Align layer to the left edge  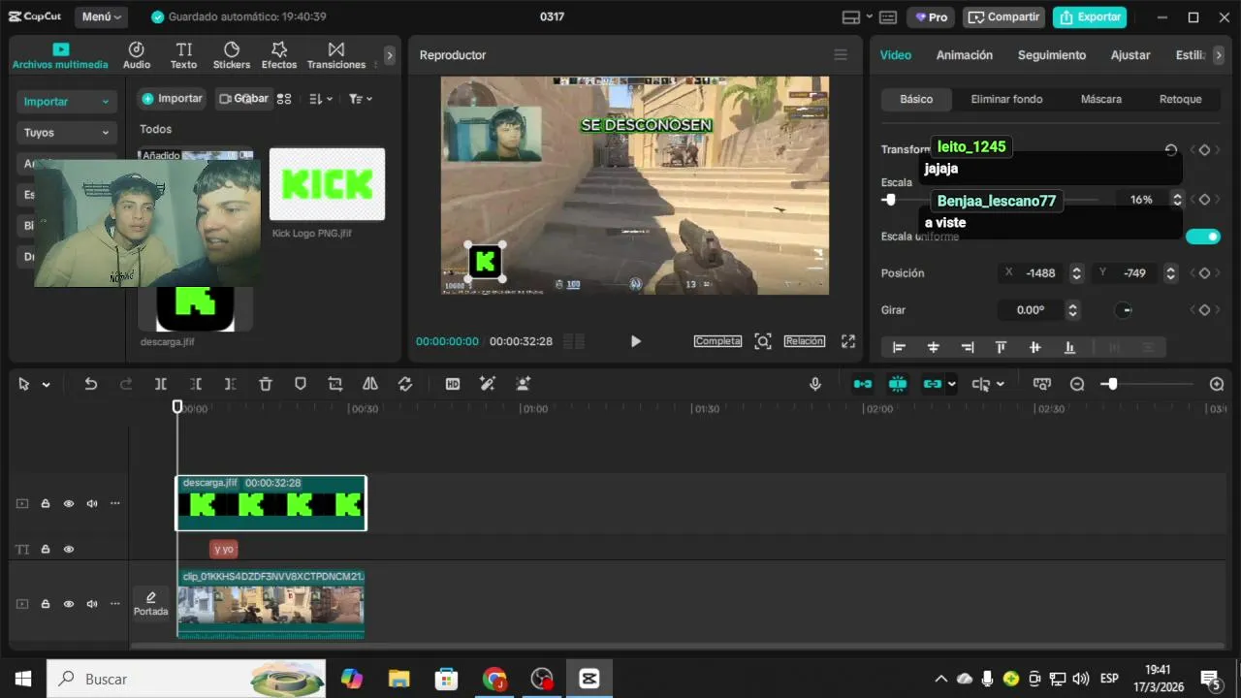(899, 347)
